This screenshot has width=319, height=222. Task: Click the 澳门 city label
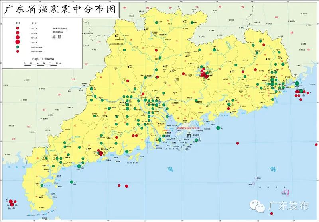coord(168,136)
